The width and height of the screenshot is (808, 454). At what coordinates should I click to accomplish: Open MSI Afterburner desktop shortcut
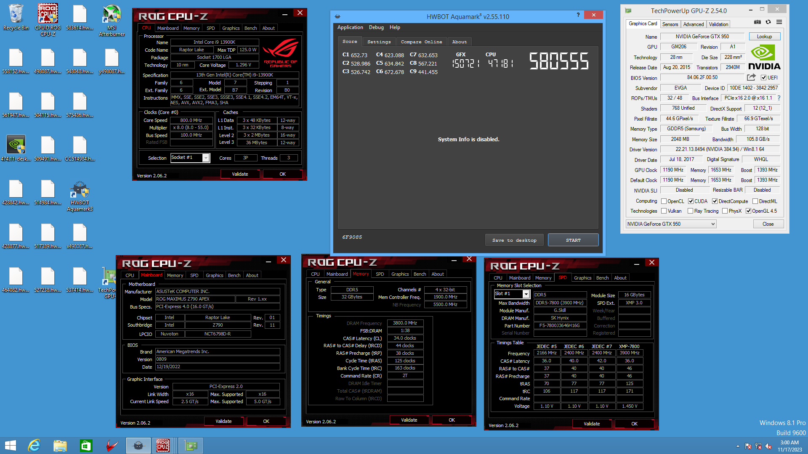point(112,20)
